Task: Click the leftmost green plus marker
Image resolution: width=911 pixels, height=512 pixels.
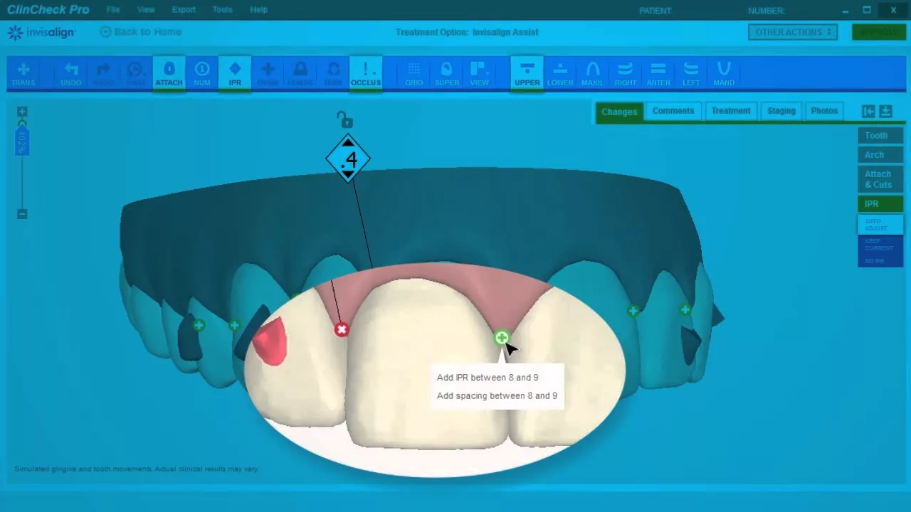Action: click(199, 325)
